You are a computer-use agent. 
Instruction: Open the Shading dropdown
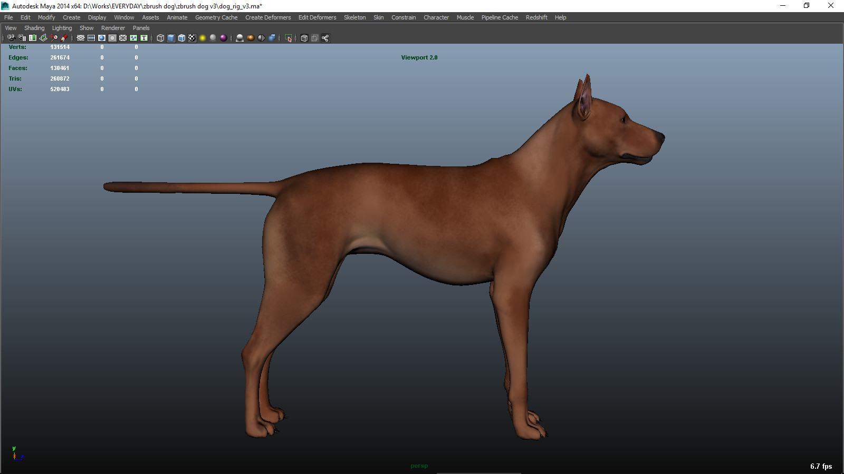(x=34, y=27)
